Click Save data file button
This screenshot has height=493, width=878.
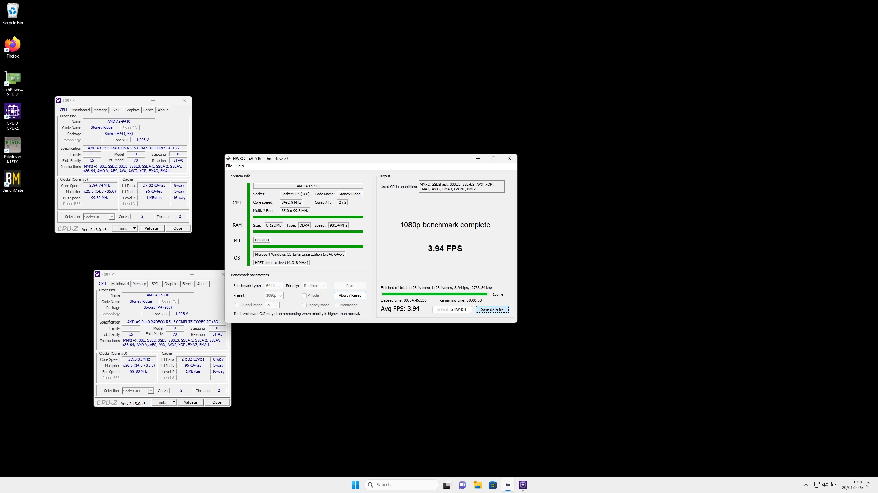(492, 309)
